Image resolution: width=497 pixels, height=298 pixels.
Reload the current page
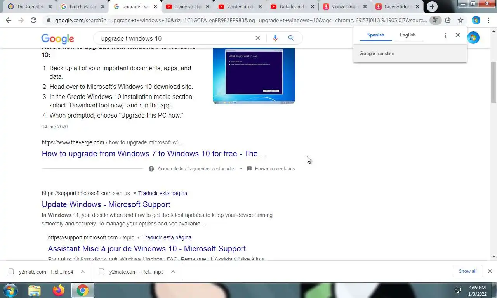tap(33, 20)
